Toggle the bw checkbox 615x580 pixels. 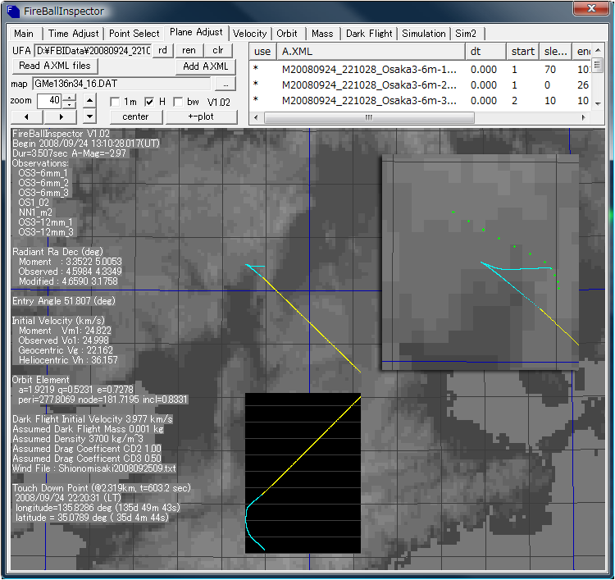[180, 102]
